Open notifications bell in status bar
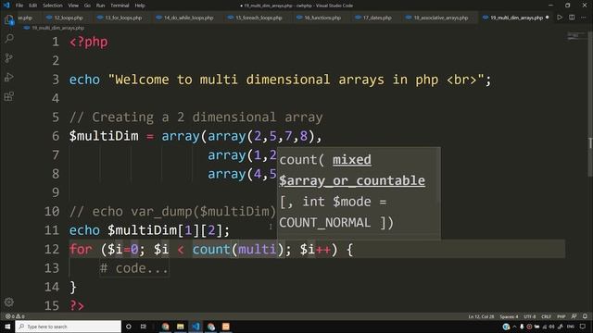 (585, 316)
